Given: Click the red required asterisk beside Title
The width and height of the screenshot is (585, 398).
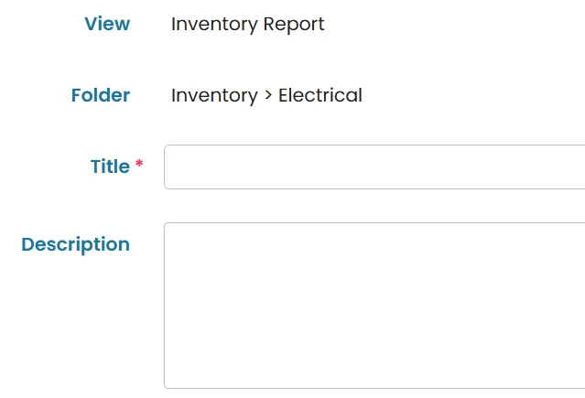Looking at the screenshot, I should [x=139, y=164].
